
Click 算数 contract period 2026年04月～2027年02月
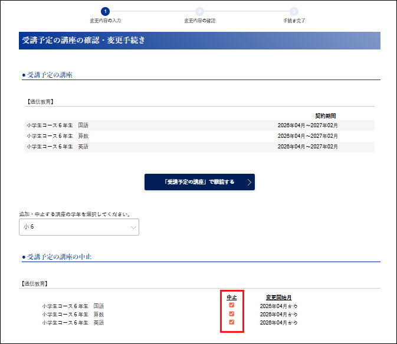coord(307,136)
